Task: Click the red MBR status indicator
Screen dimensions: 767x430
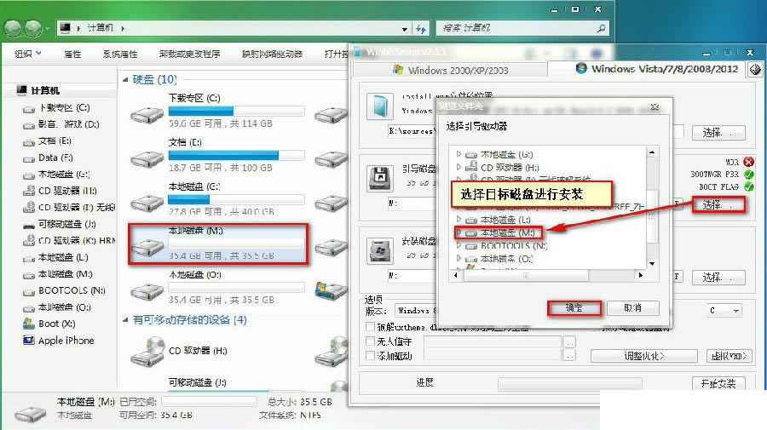Action: coord(748,162)
